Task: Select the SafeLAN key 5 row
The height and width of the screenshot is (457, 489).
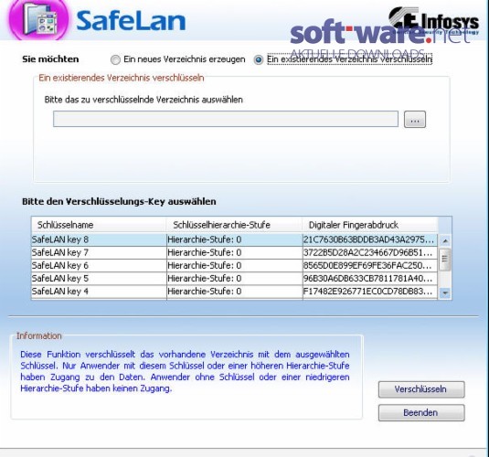Action: [235, 278]
